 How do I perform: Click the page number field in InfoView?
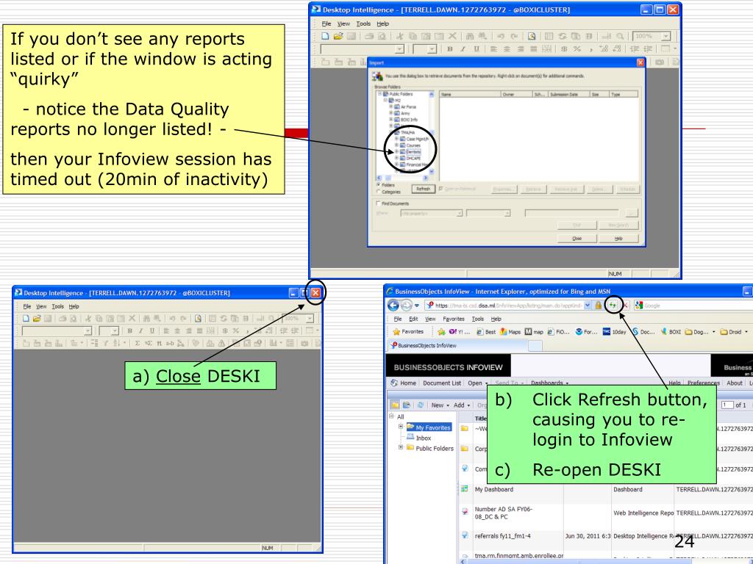(x=727, y=405)
